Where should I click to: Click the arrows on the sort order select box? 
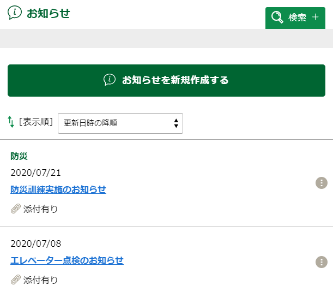176,123
